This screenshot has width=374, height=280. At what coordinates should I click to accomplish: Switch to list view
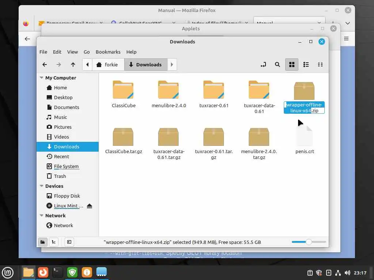(306, 65)
